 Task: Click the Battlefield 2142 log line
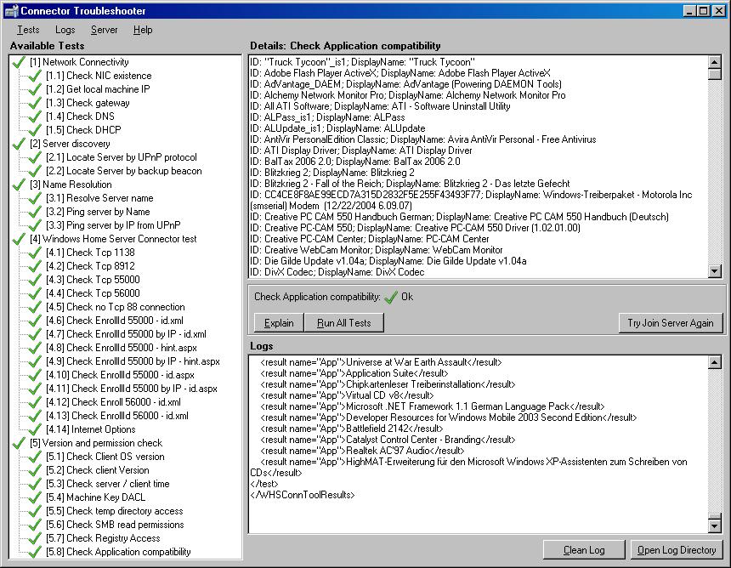pyautogui.click(x=352, y=429)
